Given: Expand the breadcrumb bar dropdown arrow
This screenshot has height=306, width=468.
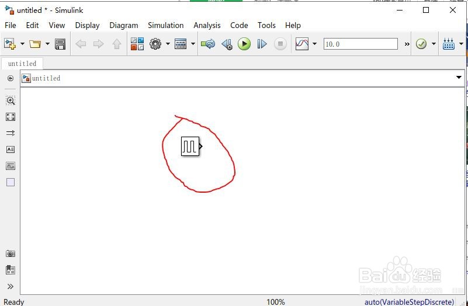Looking at the screenshot, I should 459,78.
